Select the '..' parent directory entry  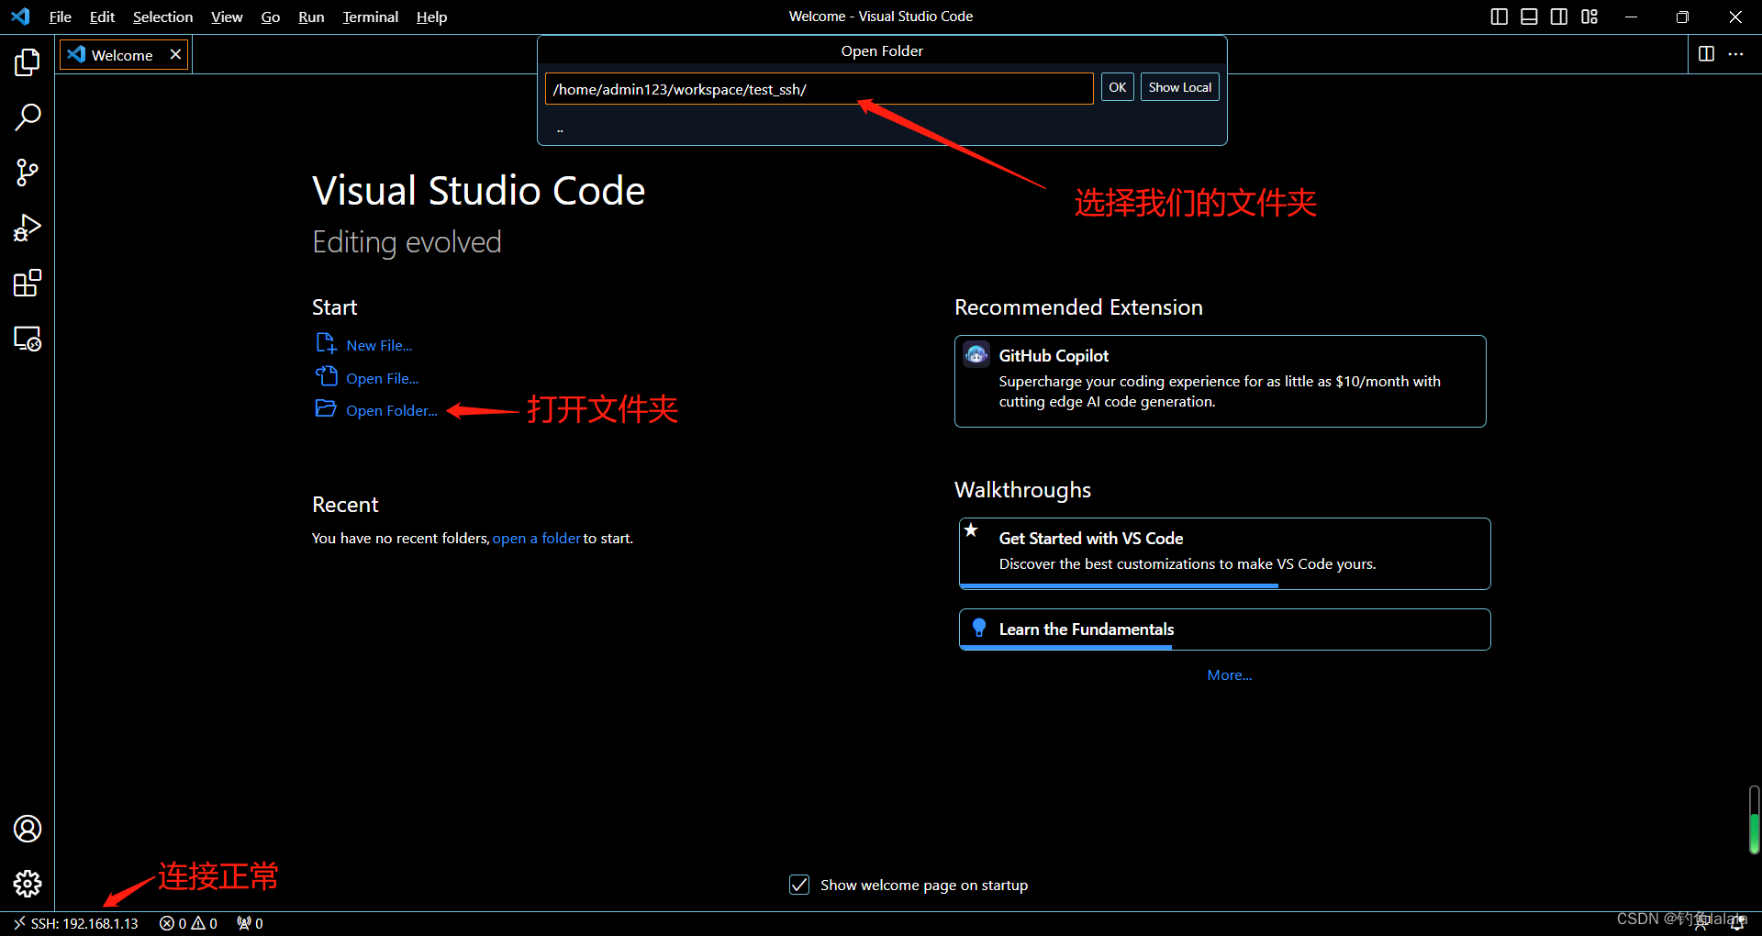click(x=882, y=128)
